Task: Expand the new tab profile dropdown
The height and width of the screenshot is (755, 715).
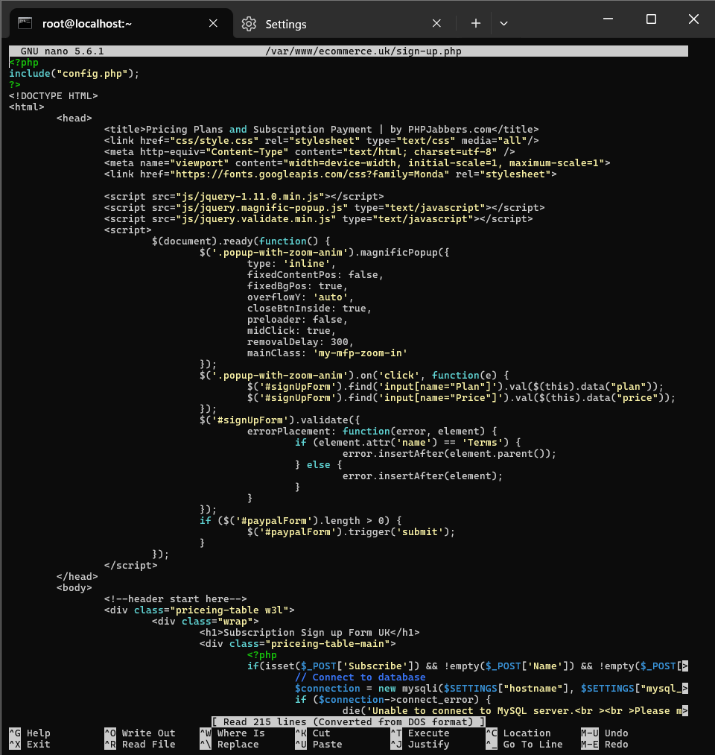Action: [x=503, y=23]
